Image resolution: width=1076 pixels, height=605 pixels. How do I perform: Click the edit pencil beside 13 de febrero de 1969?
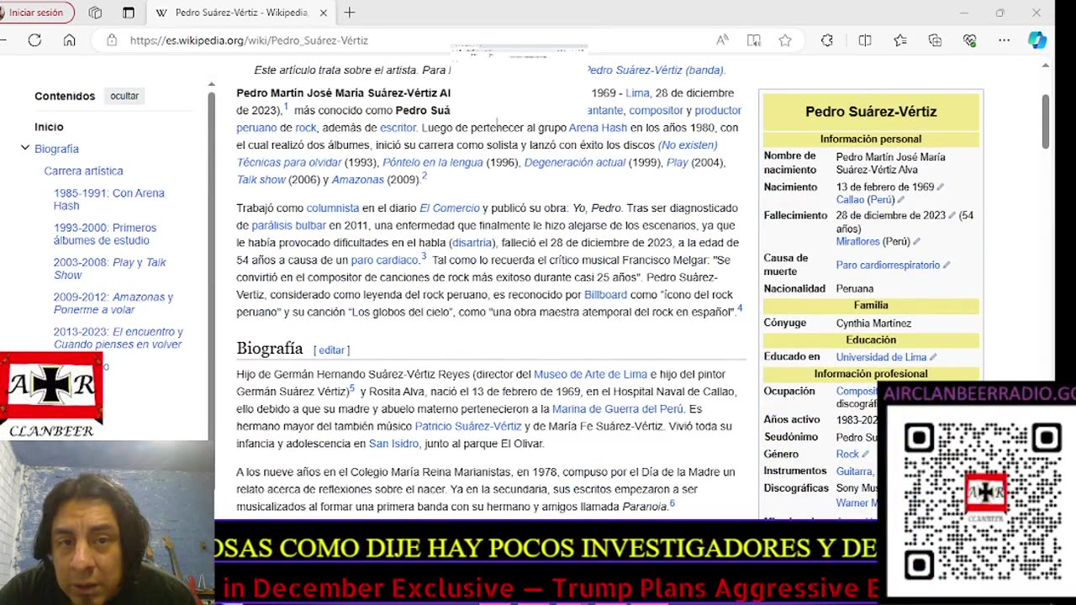[941, 187]
